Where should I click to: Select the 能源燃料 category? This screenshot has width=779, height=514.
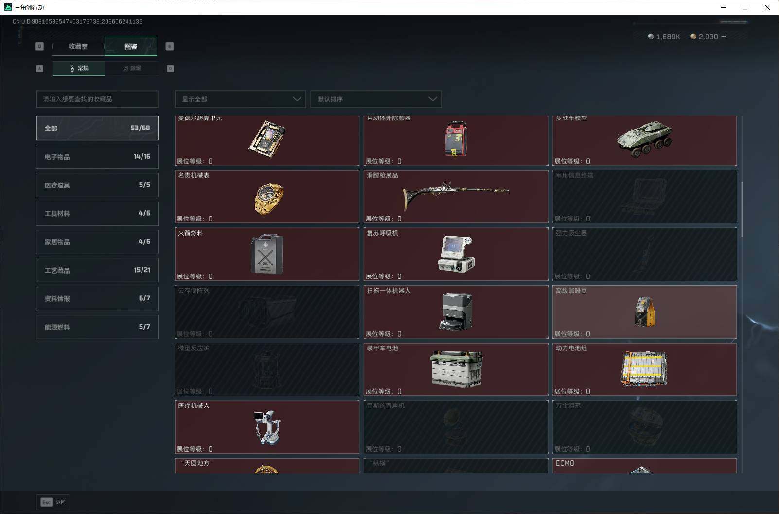coord(97,327)
